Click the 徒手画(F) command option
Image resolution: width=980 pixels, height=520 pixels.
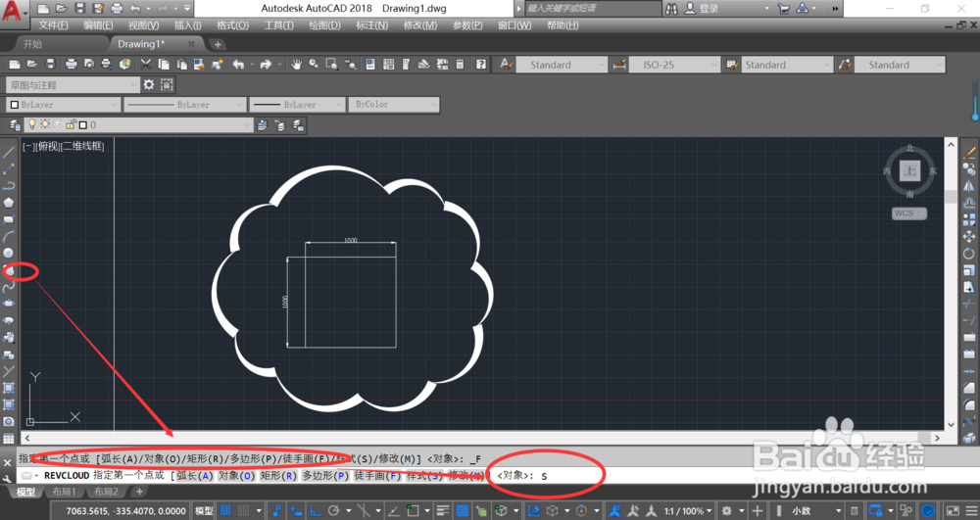point(377,476)
